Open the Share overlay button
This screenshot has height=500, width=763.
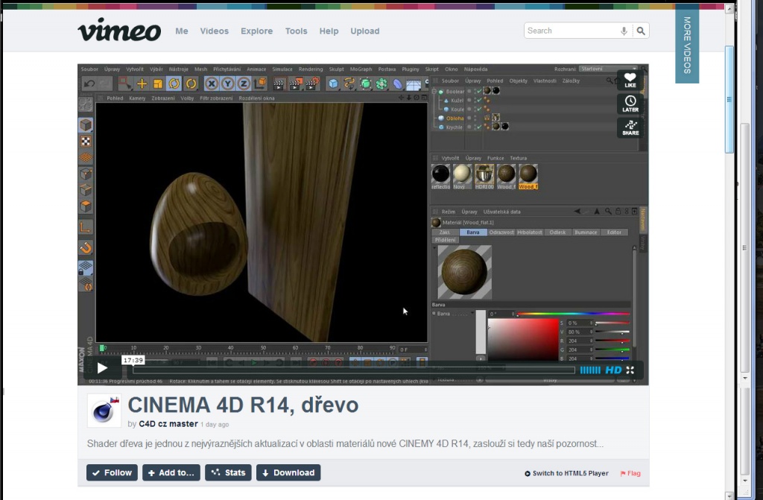tap(630, 127)
